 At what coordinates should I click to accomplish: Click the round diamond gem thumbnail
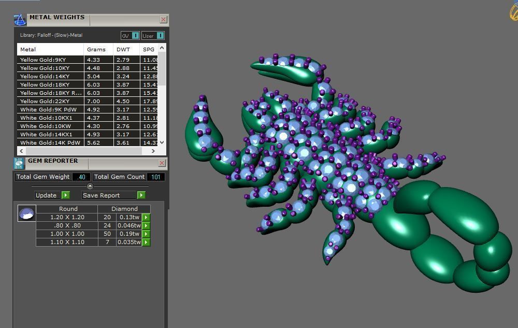click(x=26, y=213)
